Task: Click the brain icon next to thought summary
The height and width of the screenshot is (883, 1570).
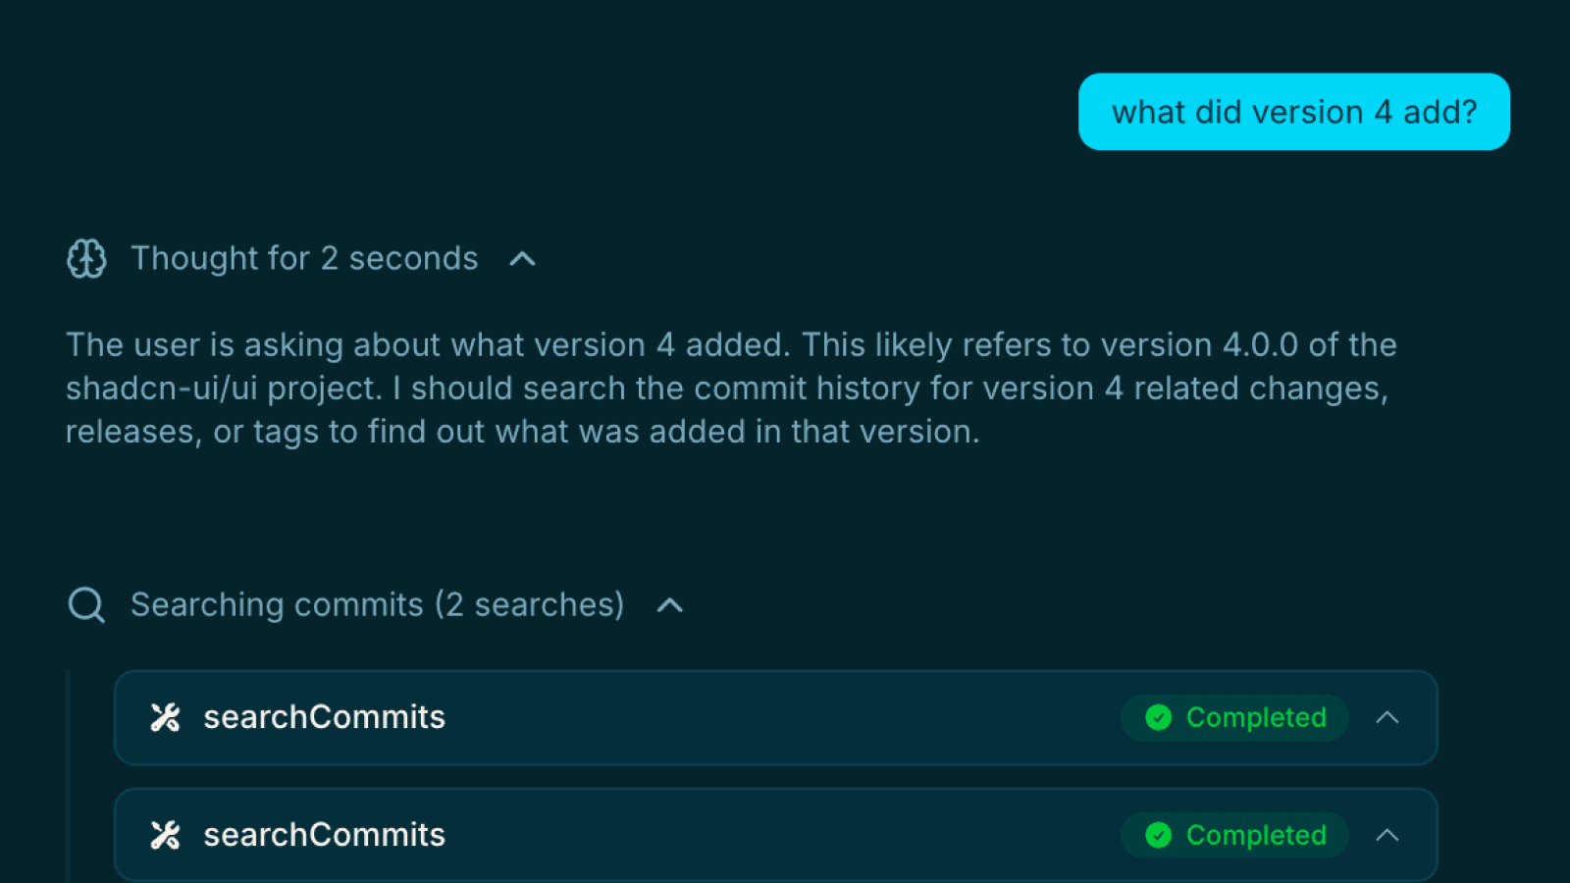Action: (x=86, y=258)
